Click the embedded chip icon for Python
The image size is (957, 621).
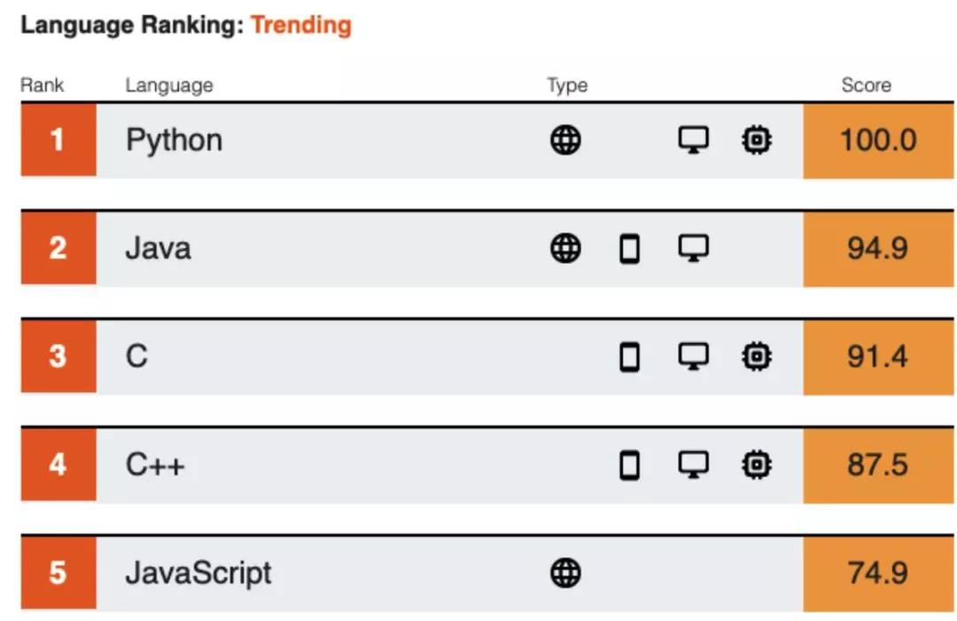756,140
